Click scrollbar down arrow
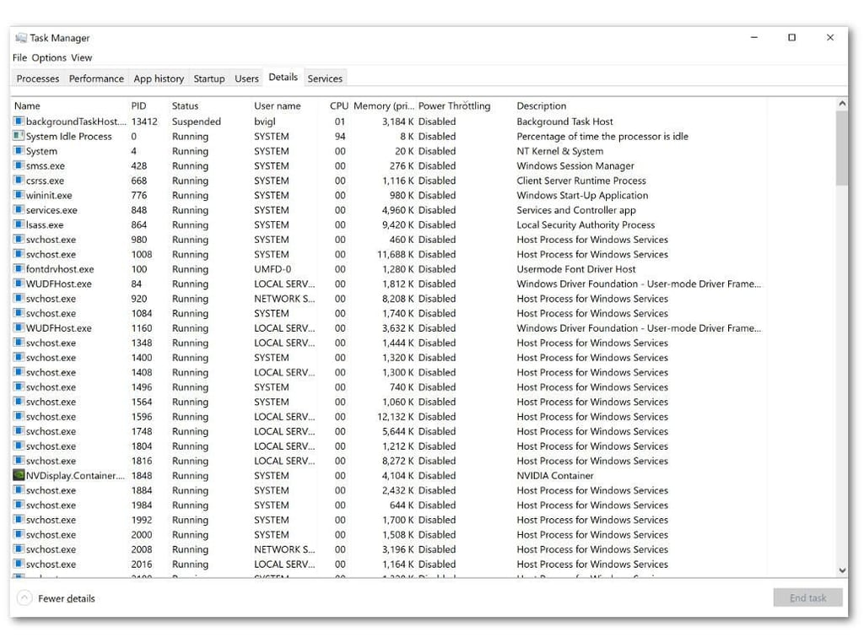 pyautogui.click(x=841, y=570)
